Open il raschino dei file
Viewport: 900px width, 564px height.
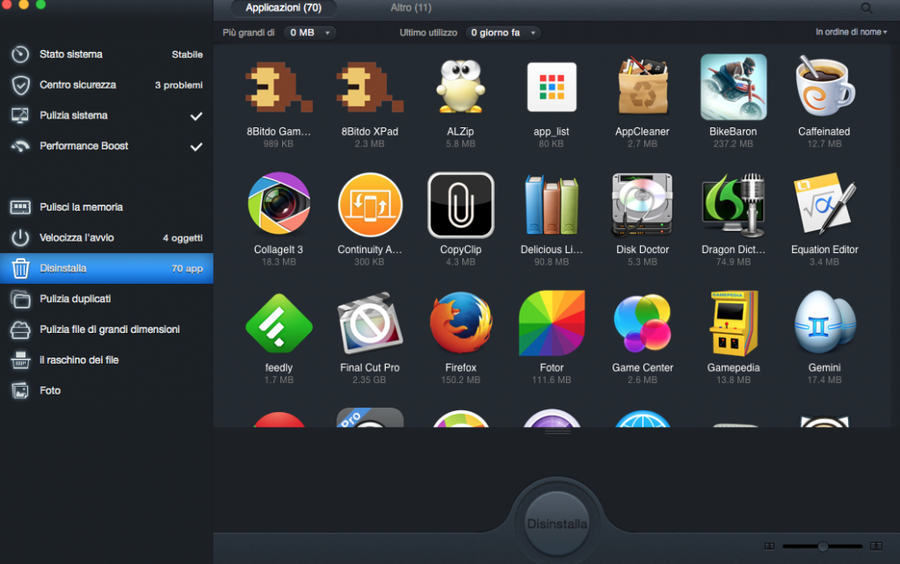click(106, 359)
